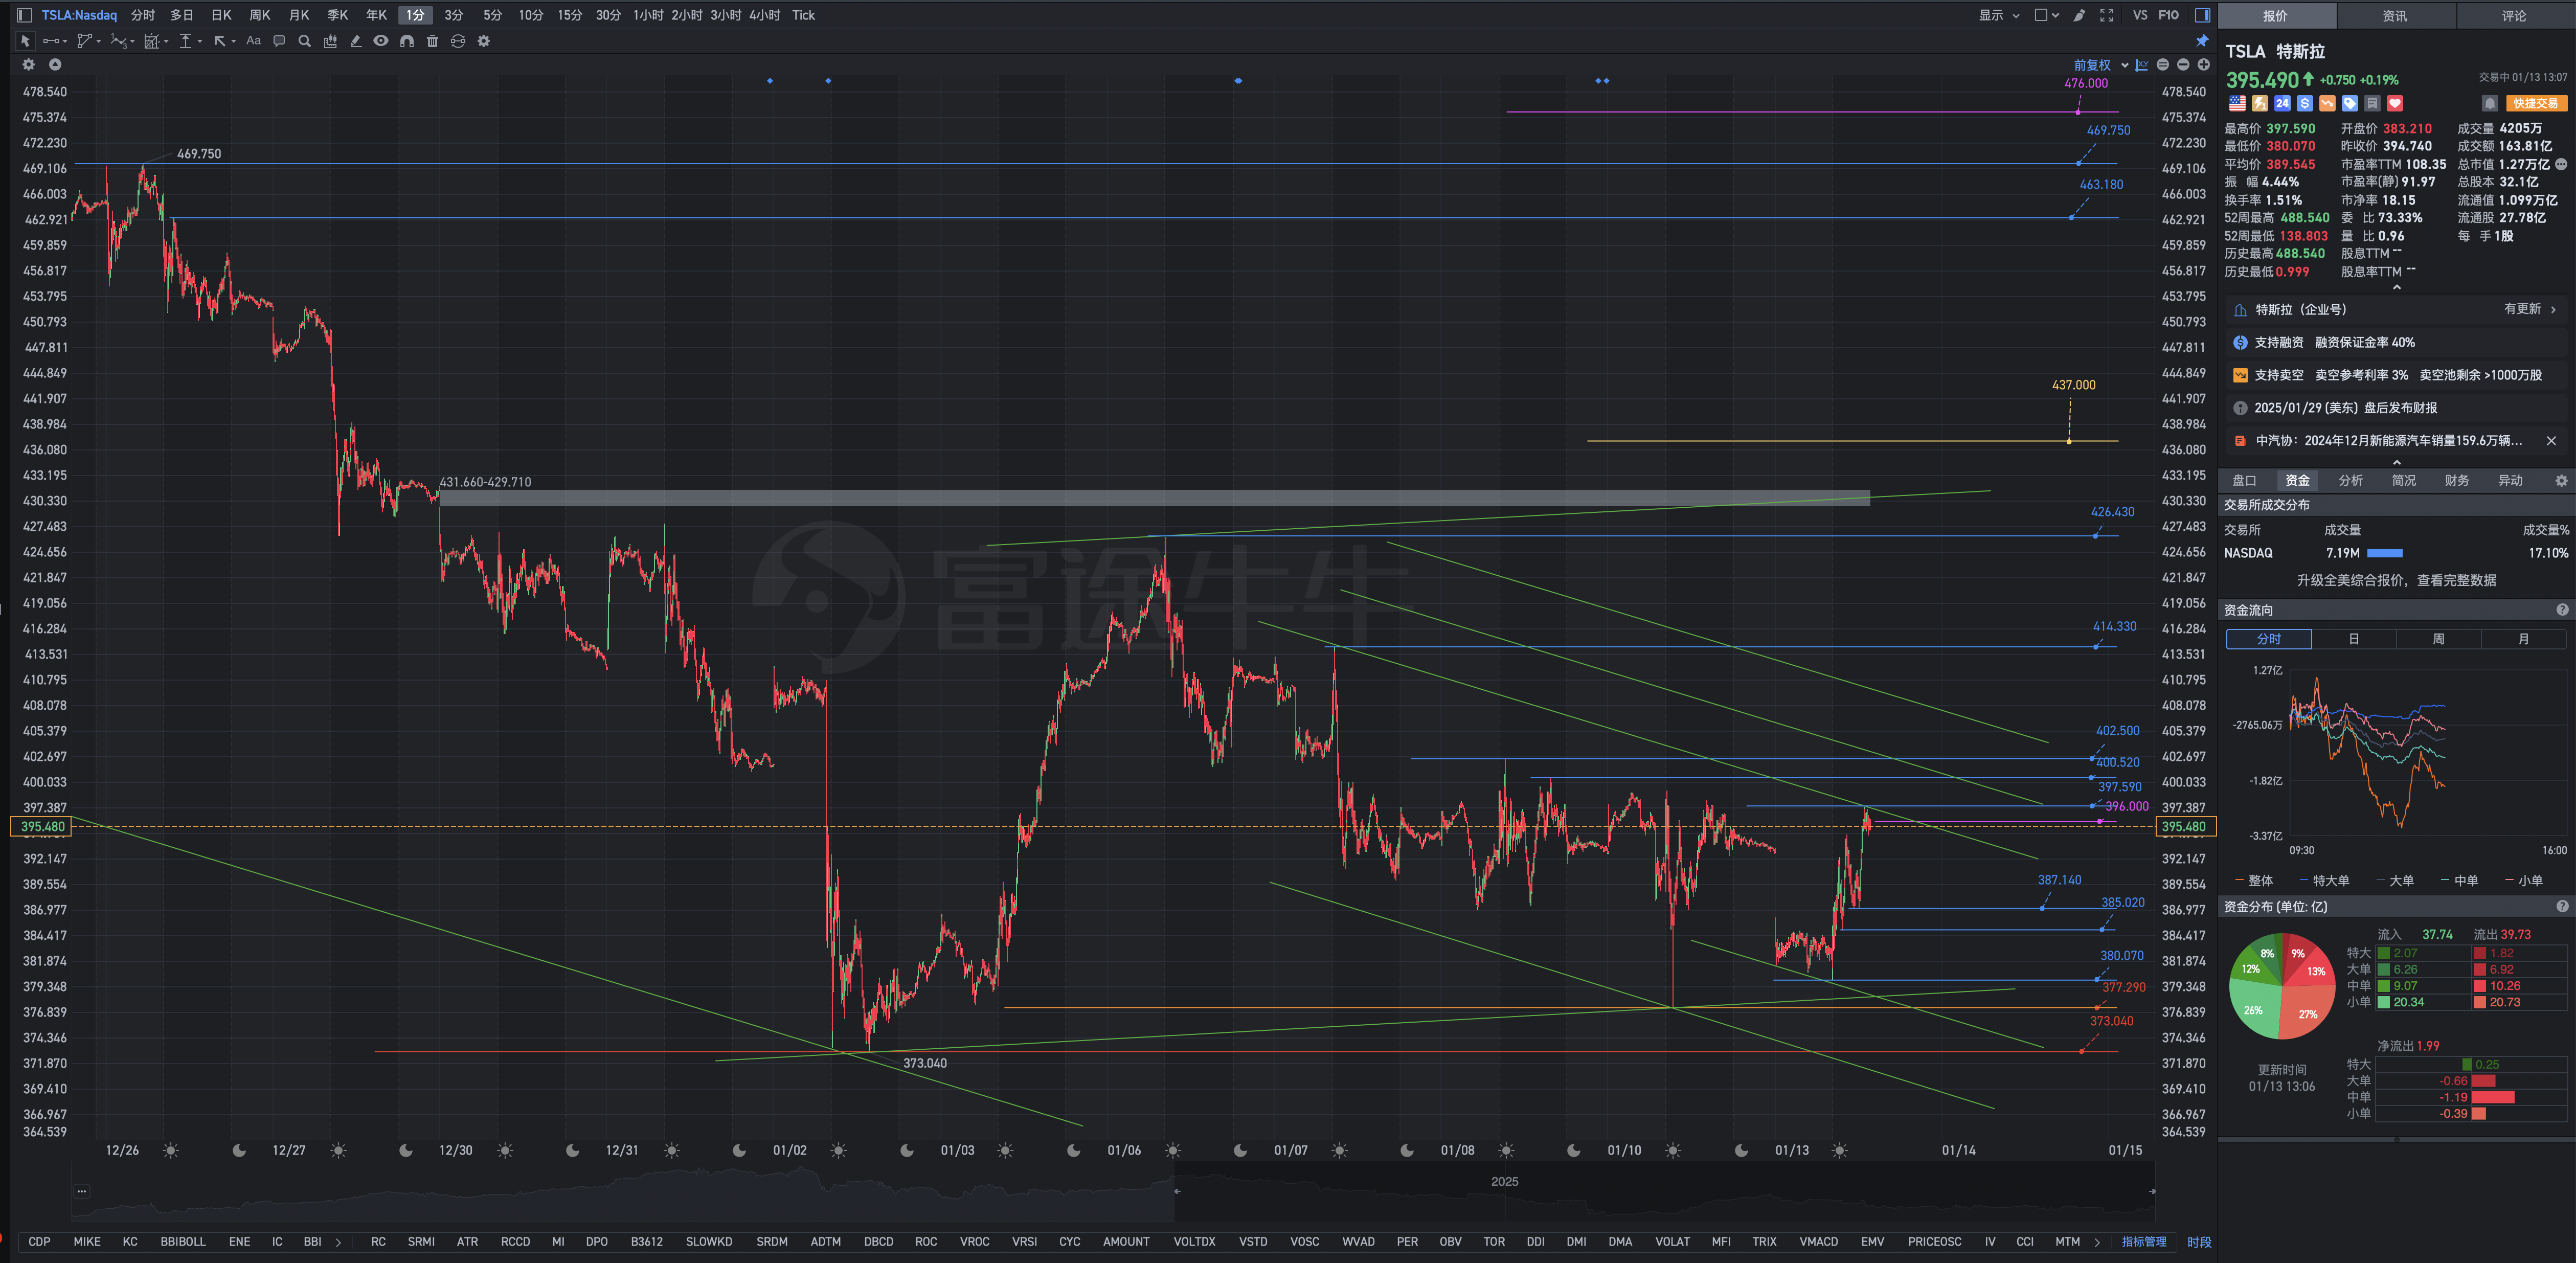Click the price alert bell icon

(2490, 103)
